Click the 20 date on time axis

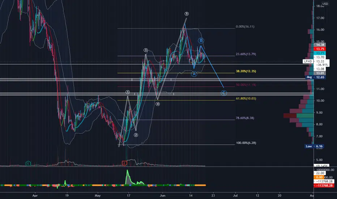[x=280, y=195]
